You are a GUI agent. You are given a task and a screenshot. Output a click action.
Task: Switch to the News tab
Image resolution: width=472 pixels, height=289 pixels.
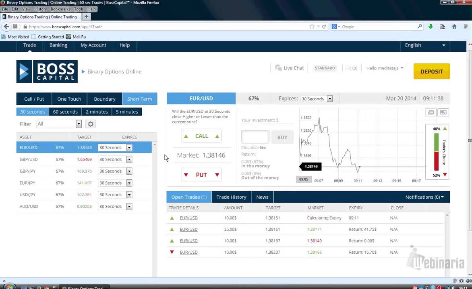tap(262, 197)
